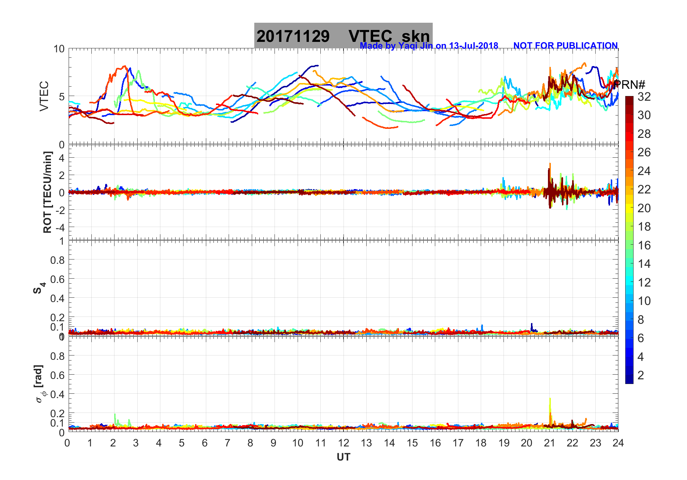Viewport: 687px width, 480px height.
Task: Click the ROT [TECU/min] axis label
Action: pyautogui.click(x=47, y=192)
